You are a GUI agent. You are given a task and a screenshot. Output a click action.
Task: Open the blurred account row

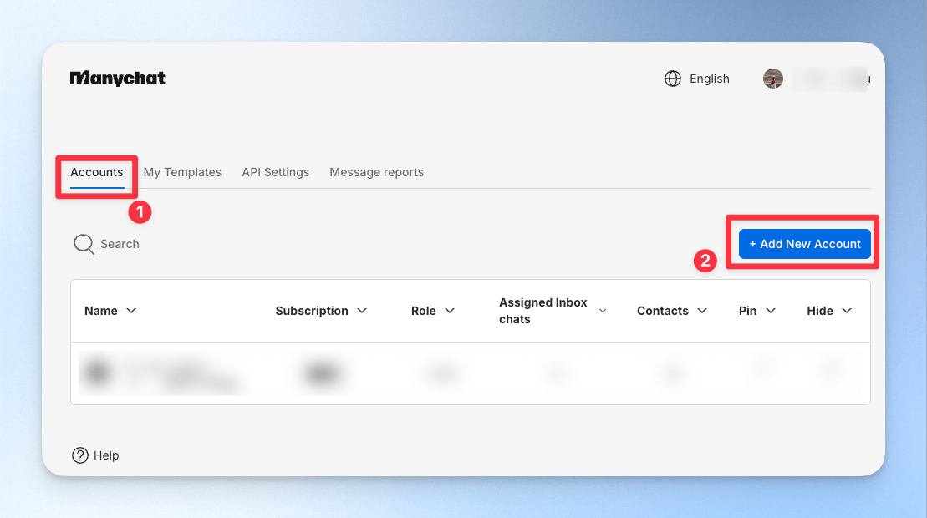[471, 373]
